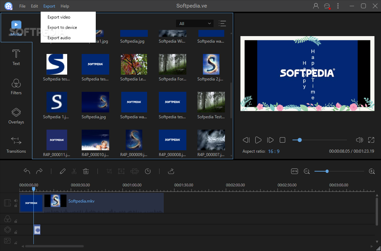Screen dimensions: 381x251
Task: Open the user account icon
Action: (x=316, y=6)
